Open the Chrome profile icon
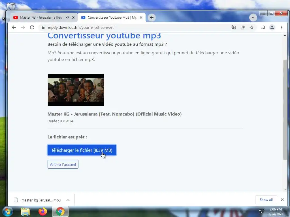 pyautogui.click(x=272, y=27)
